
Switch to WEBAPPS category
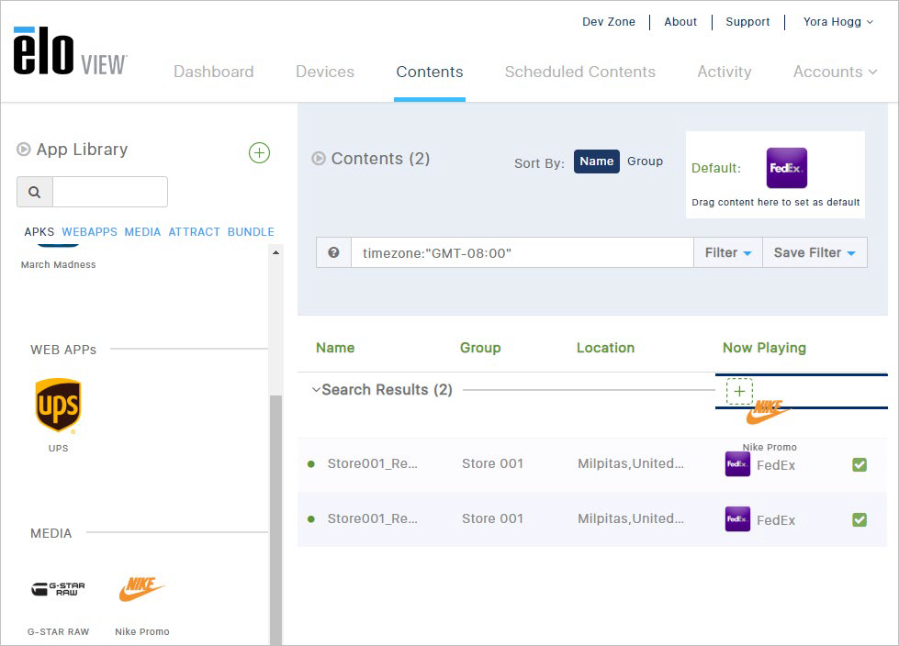(x=89, y=232)
